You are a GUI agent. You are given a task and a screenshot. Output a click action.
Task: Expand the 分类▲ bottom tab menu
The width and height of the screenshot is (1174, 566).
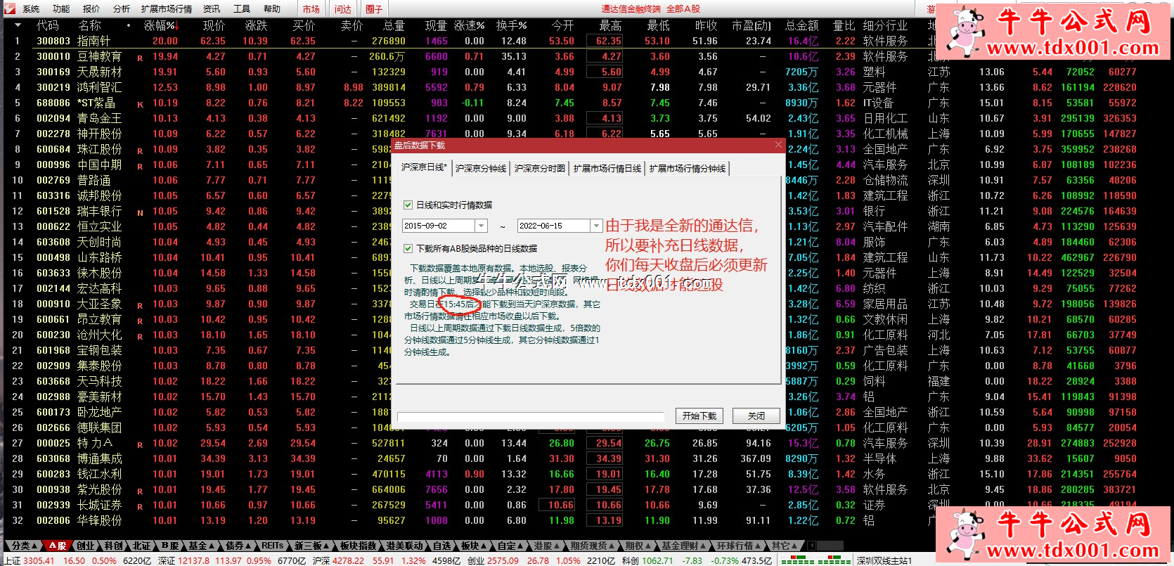pos(25,546)
